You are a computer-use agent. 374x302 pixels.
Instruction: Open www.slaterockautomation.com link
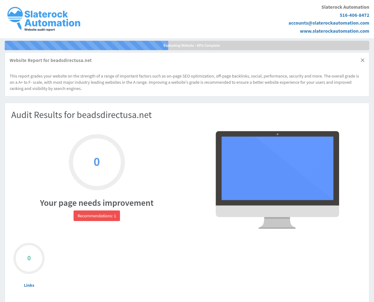(334, 31)
